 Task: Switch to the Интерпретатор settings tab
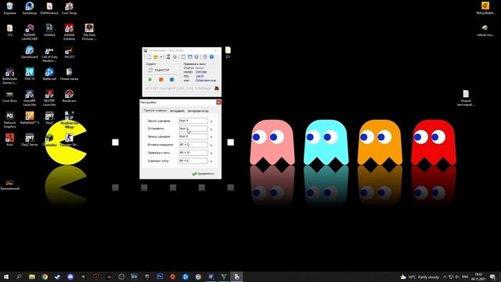(x=198, y=111)
